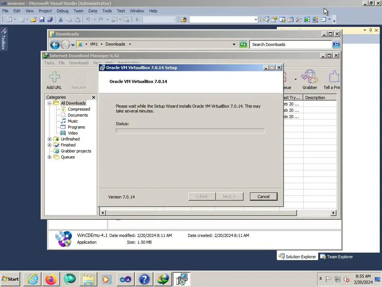
Task: Select Grabber projects in Categories
Action: (x=76, y=151)
